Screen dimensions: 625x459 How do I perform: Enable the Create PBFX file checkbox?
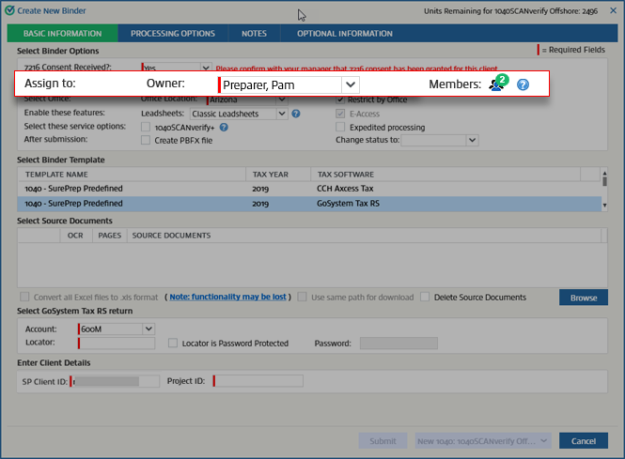click(x=145, y=140)
